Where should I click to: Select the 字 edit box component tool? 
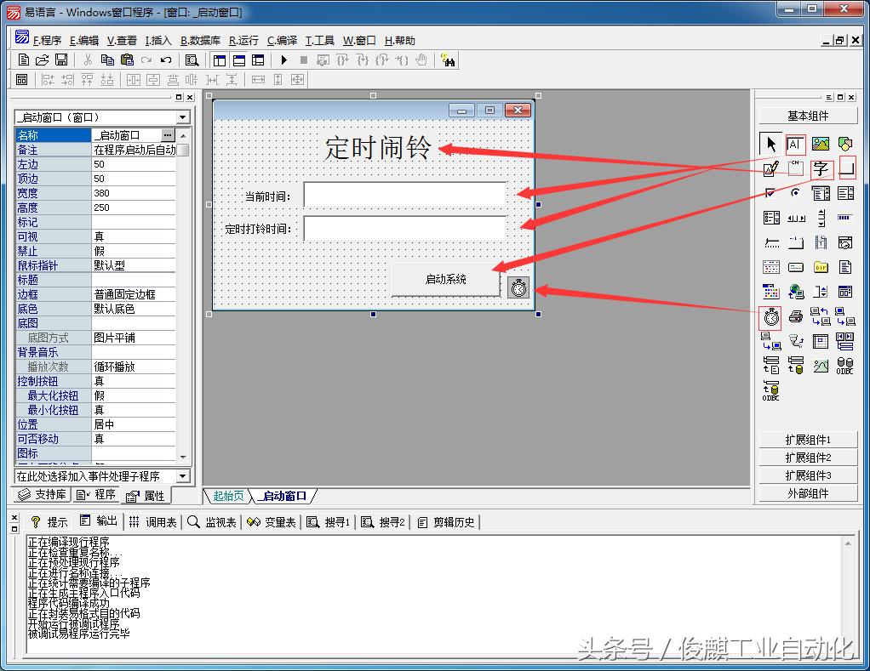[x=821, y=168]
